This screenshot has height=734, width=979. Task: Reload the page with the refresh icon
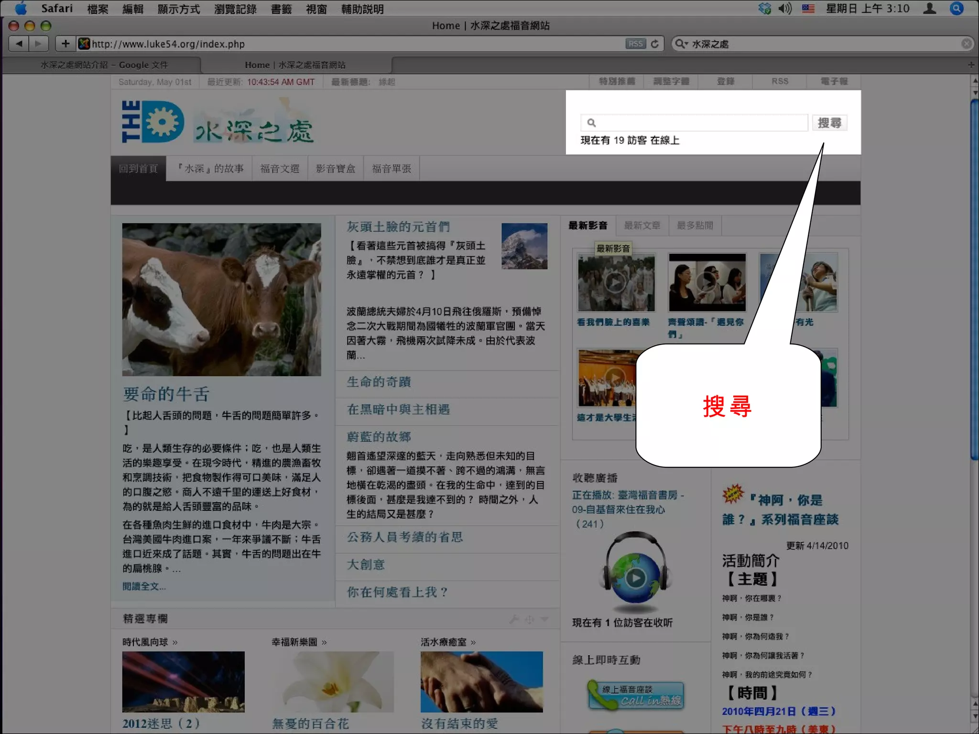pyautogui.click(x=655, y=44)
